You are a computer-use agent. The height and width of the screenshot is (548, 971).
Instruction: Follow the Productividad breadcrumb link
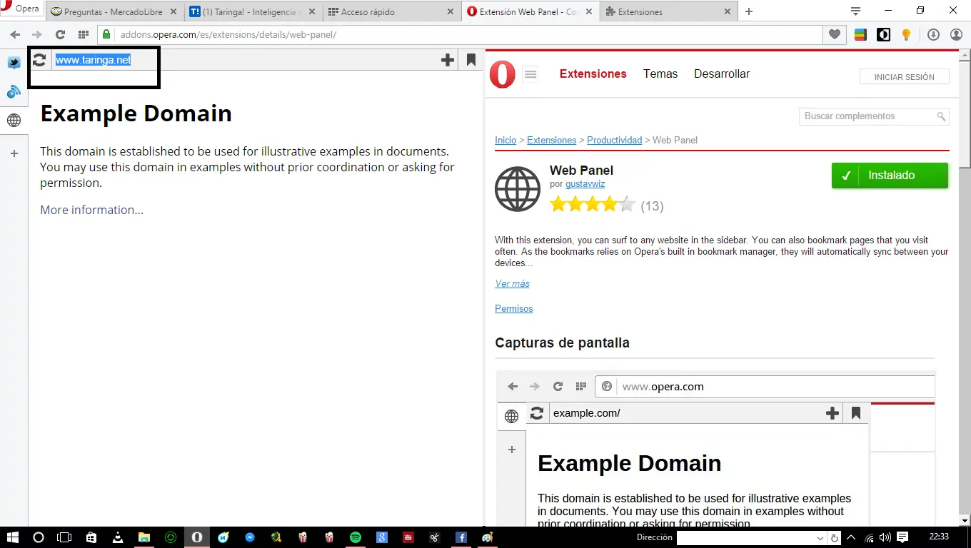click(x=614, y=140)
